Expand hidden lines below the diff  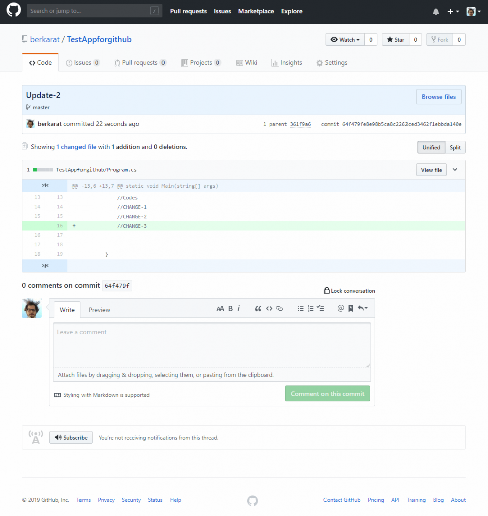point(45,266)
